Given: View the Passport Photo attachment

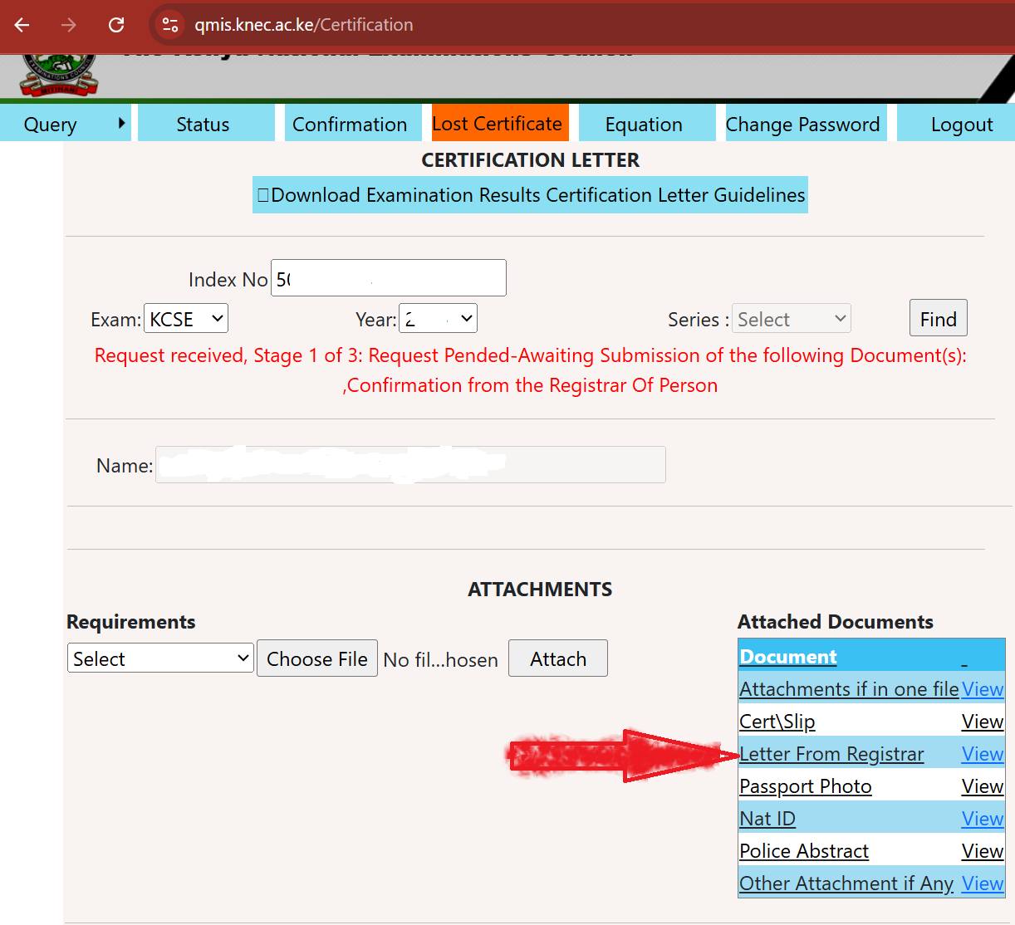Looking at the screenshot, I should 983,786.
